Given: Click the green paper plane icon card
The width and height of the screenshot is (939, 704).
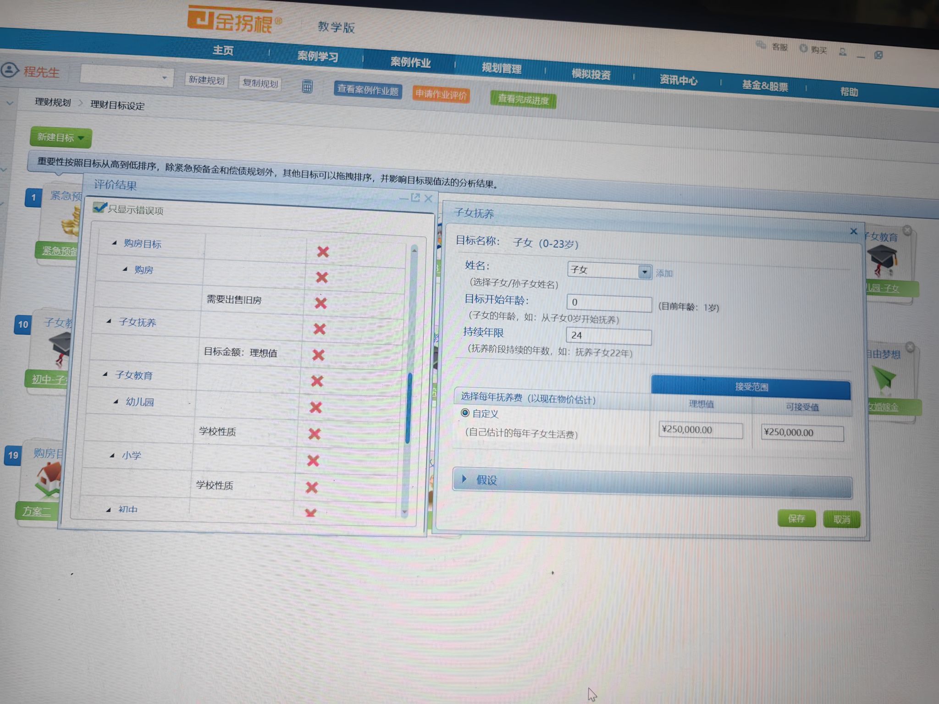Looking at the screenshot, I should pyautogui.click(x=883, y=379).
